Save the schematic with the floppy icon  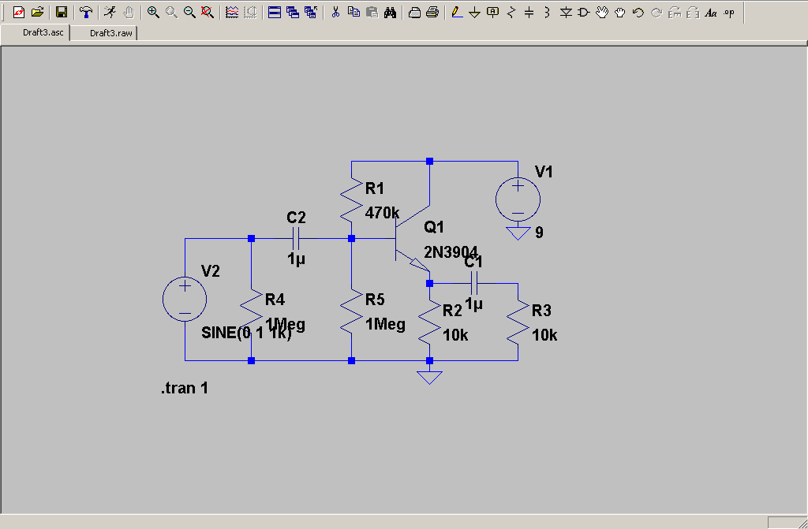pyautogui.click(x=61, y=12)
